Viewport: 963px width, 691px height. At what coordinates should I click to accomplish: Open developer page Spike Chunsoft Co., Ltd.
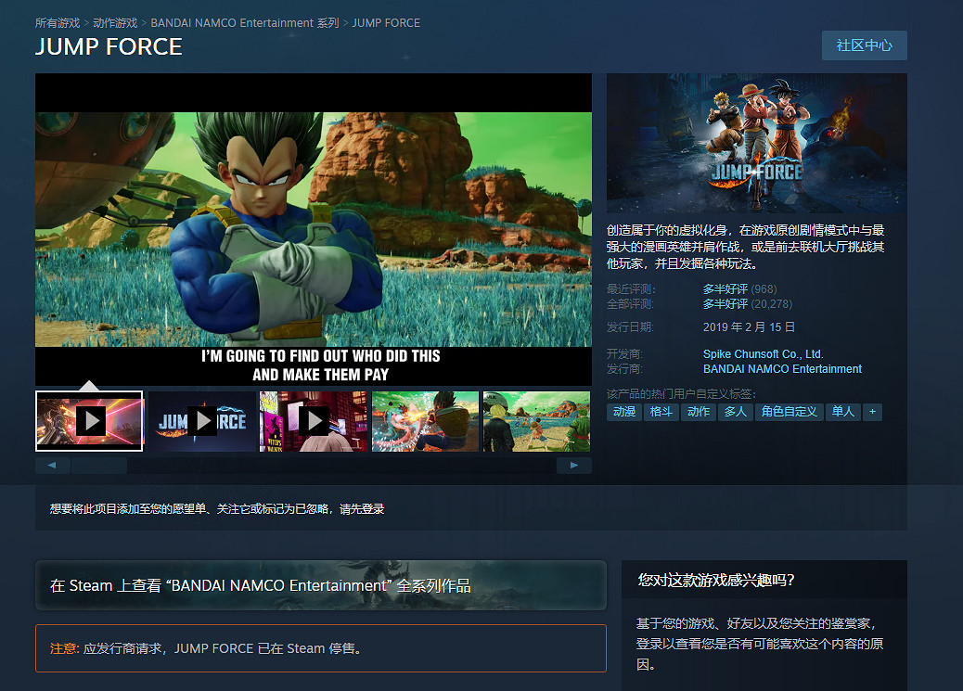point(763,353)
